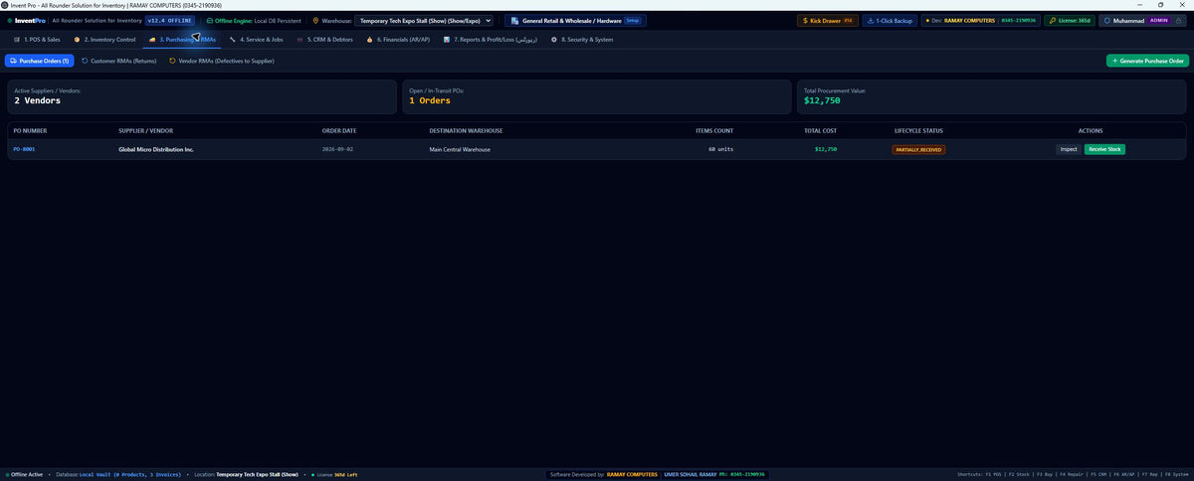Click the Muhammad ADMIN user badge

(x=1144, y=20)
